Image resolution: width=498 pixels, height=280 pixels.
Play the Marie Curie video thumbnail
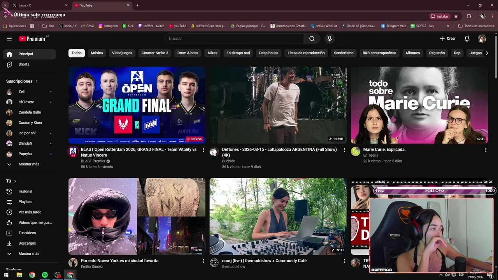[x=419, y=105]
